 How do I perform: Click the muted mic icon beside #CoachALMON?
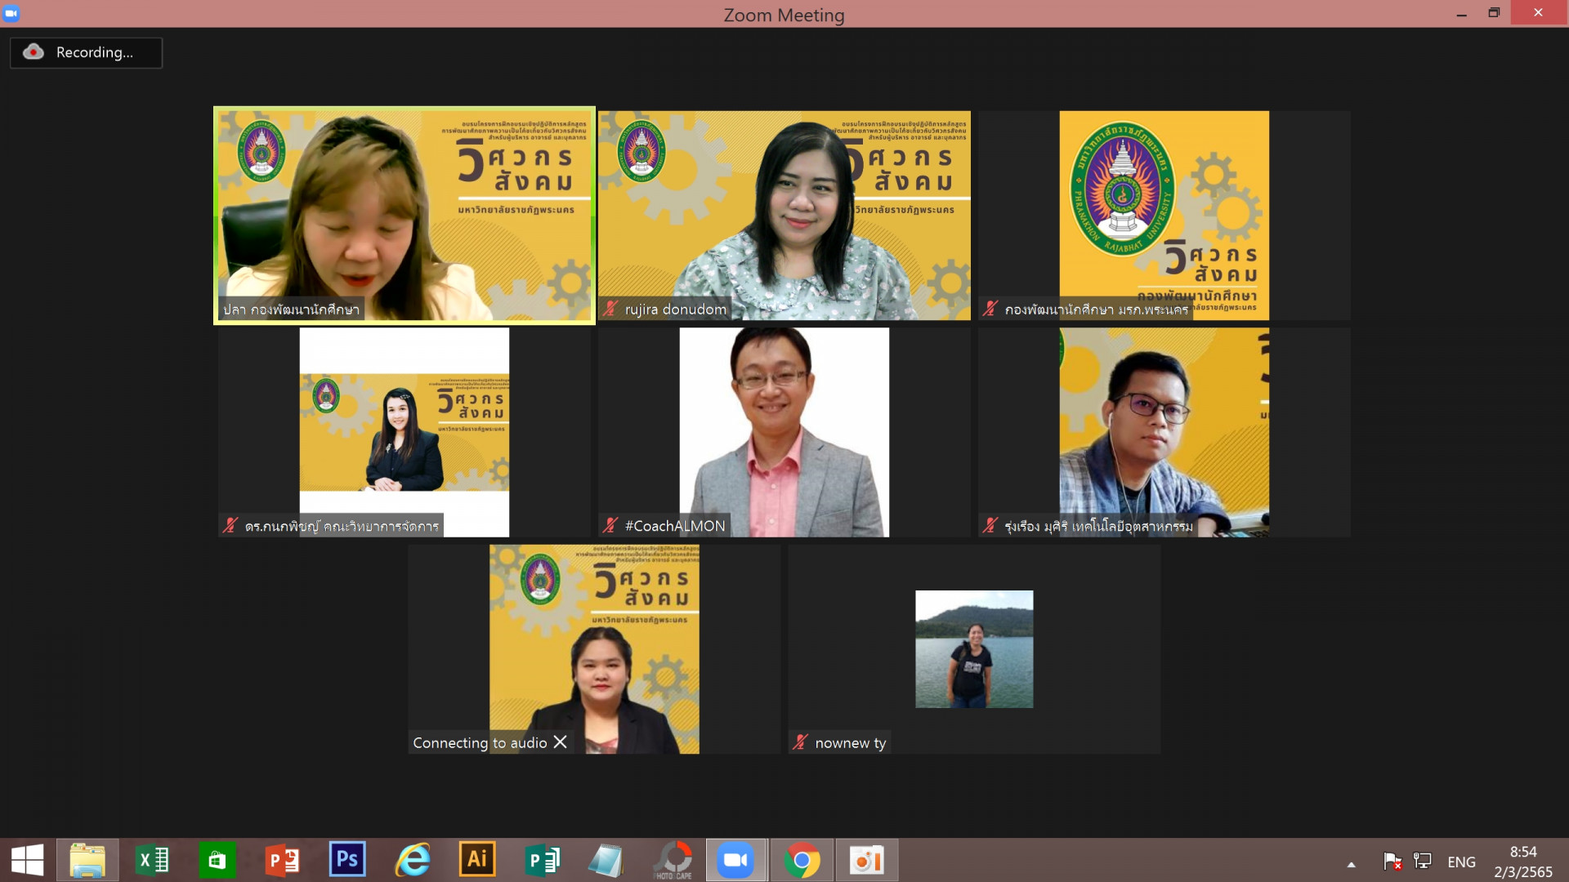610,525
